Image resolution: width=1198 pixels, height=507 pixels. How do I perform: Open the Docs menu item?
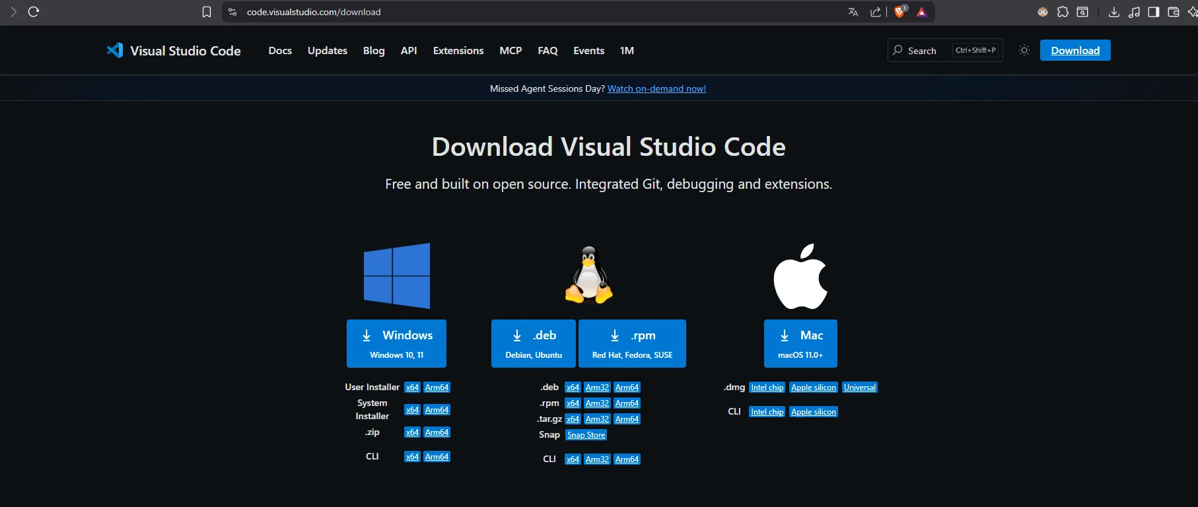tap(280, 51)
